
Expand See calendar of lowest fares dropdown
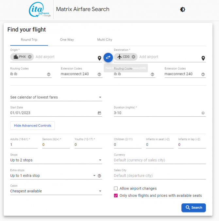(56, 97)
